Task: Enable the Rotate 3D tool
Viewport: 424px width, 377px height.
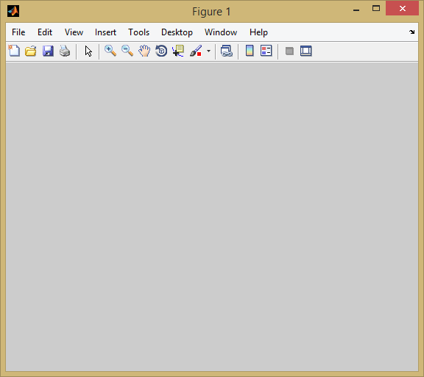Action: click(x=161, y=51)
